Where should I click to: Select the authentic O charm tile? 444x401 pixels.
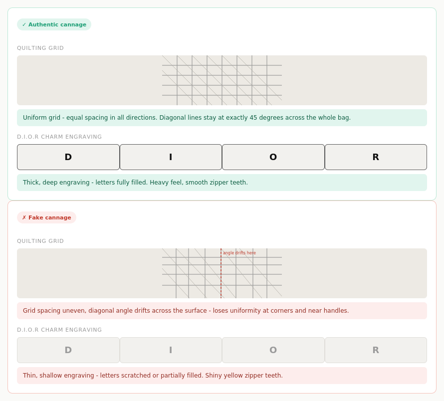coord(273,157)
